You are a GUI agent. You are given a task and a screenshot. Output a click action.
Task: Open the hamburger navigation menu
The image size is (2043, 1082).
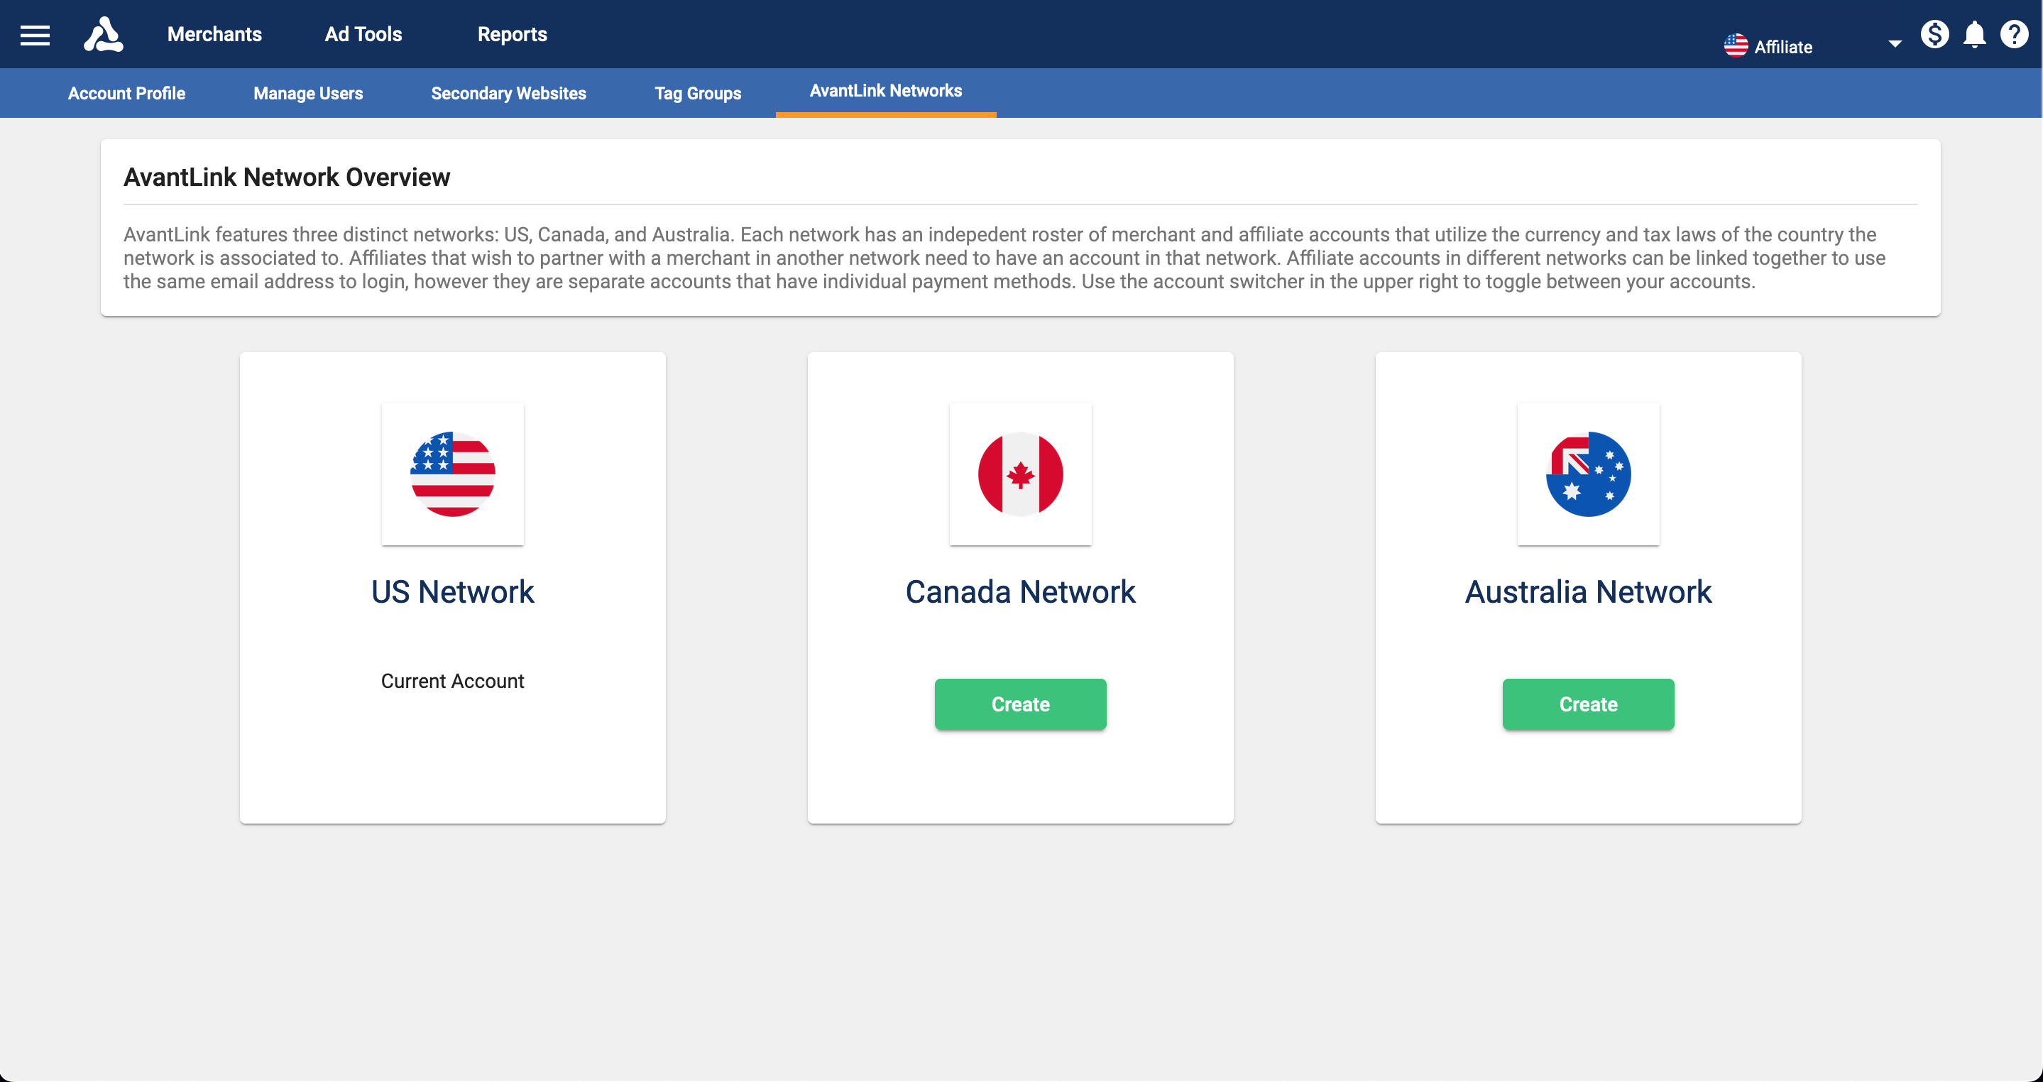tap(35, 35)
